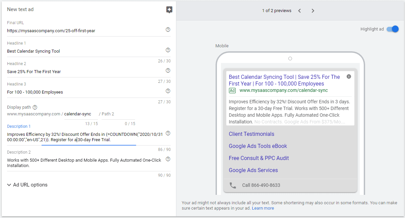Click the 0 / 15 path counter
This screenshot has width=405, height=218.
pyautogui.click(x=130, y=124)
